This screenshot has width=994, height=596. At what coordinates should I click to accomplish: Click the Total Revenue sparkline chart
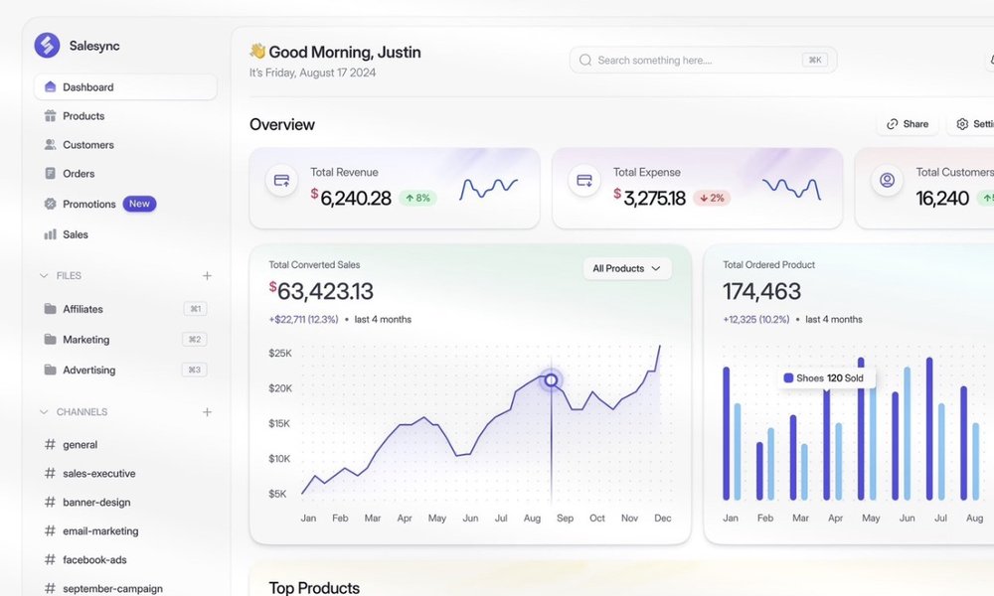[x=488, y=189]
